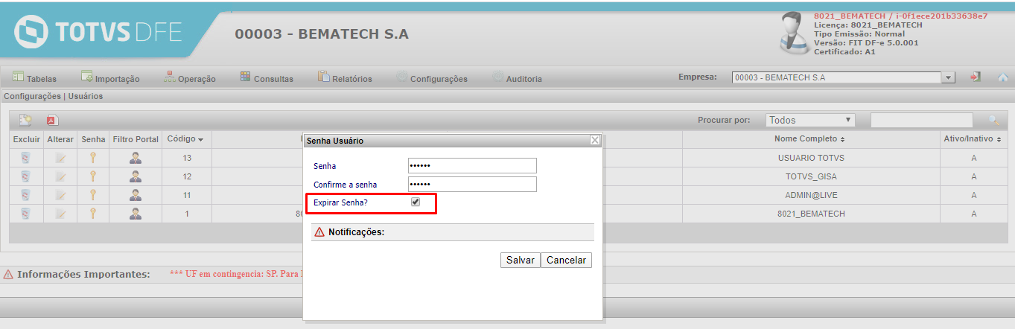Select the ADMIN@LIVE name cell

tap(810, 195)
